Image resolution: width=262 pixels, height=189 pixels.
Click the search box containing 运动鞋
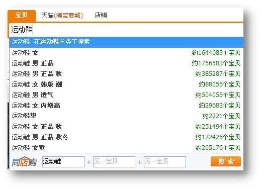[126, 30]
